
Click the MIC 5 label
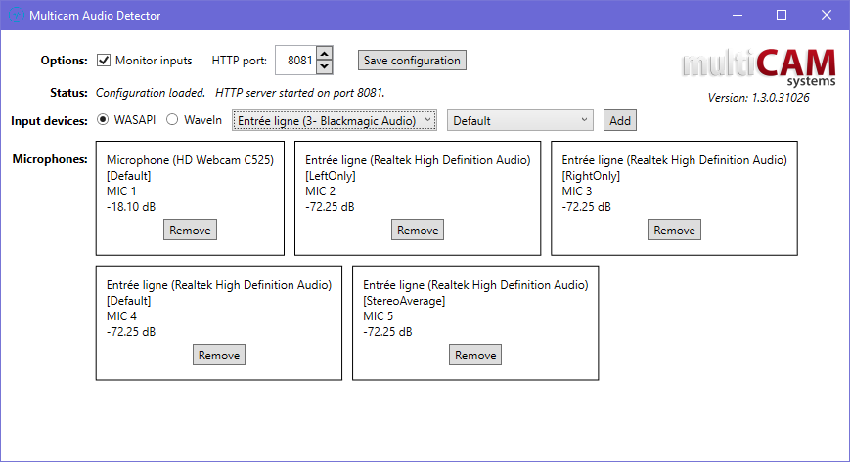(378, 315)
